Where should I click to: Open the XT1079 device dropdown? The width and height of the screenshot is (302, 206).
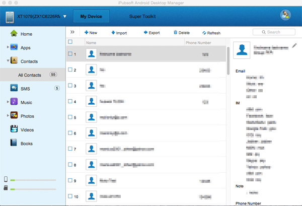point(65,17)
